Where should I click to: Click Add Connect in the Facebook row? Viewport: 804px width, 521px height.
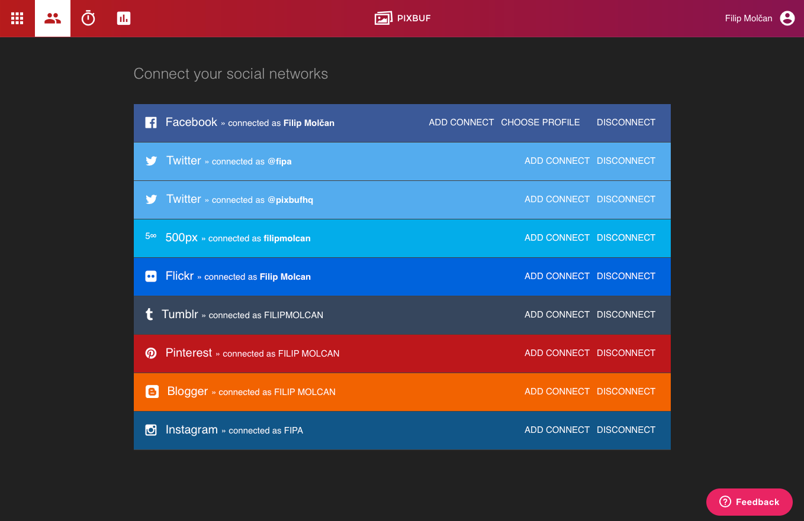click(x=461, y=122)
